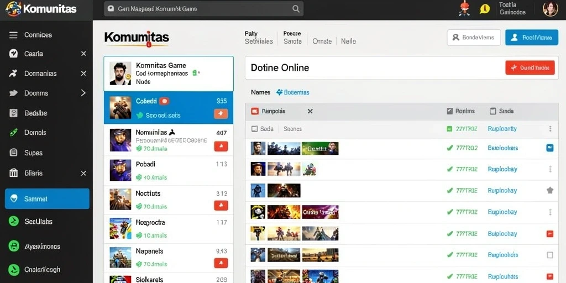Open the yellow notification bell icon
This screenshot has height=283, width=566.
484,9
